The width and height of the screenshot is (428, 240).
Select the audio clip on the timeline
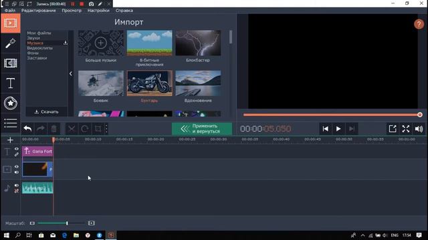click(37, 188)
